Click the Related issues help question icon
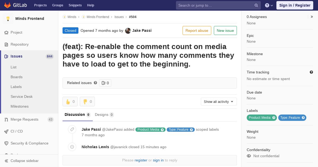This screenshot has width=318, height=167. click(95, 83)
